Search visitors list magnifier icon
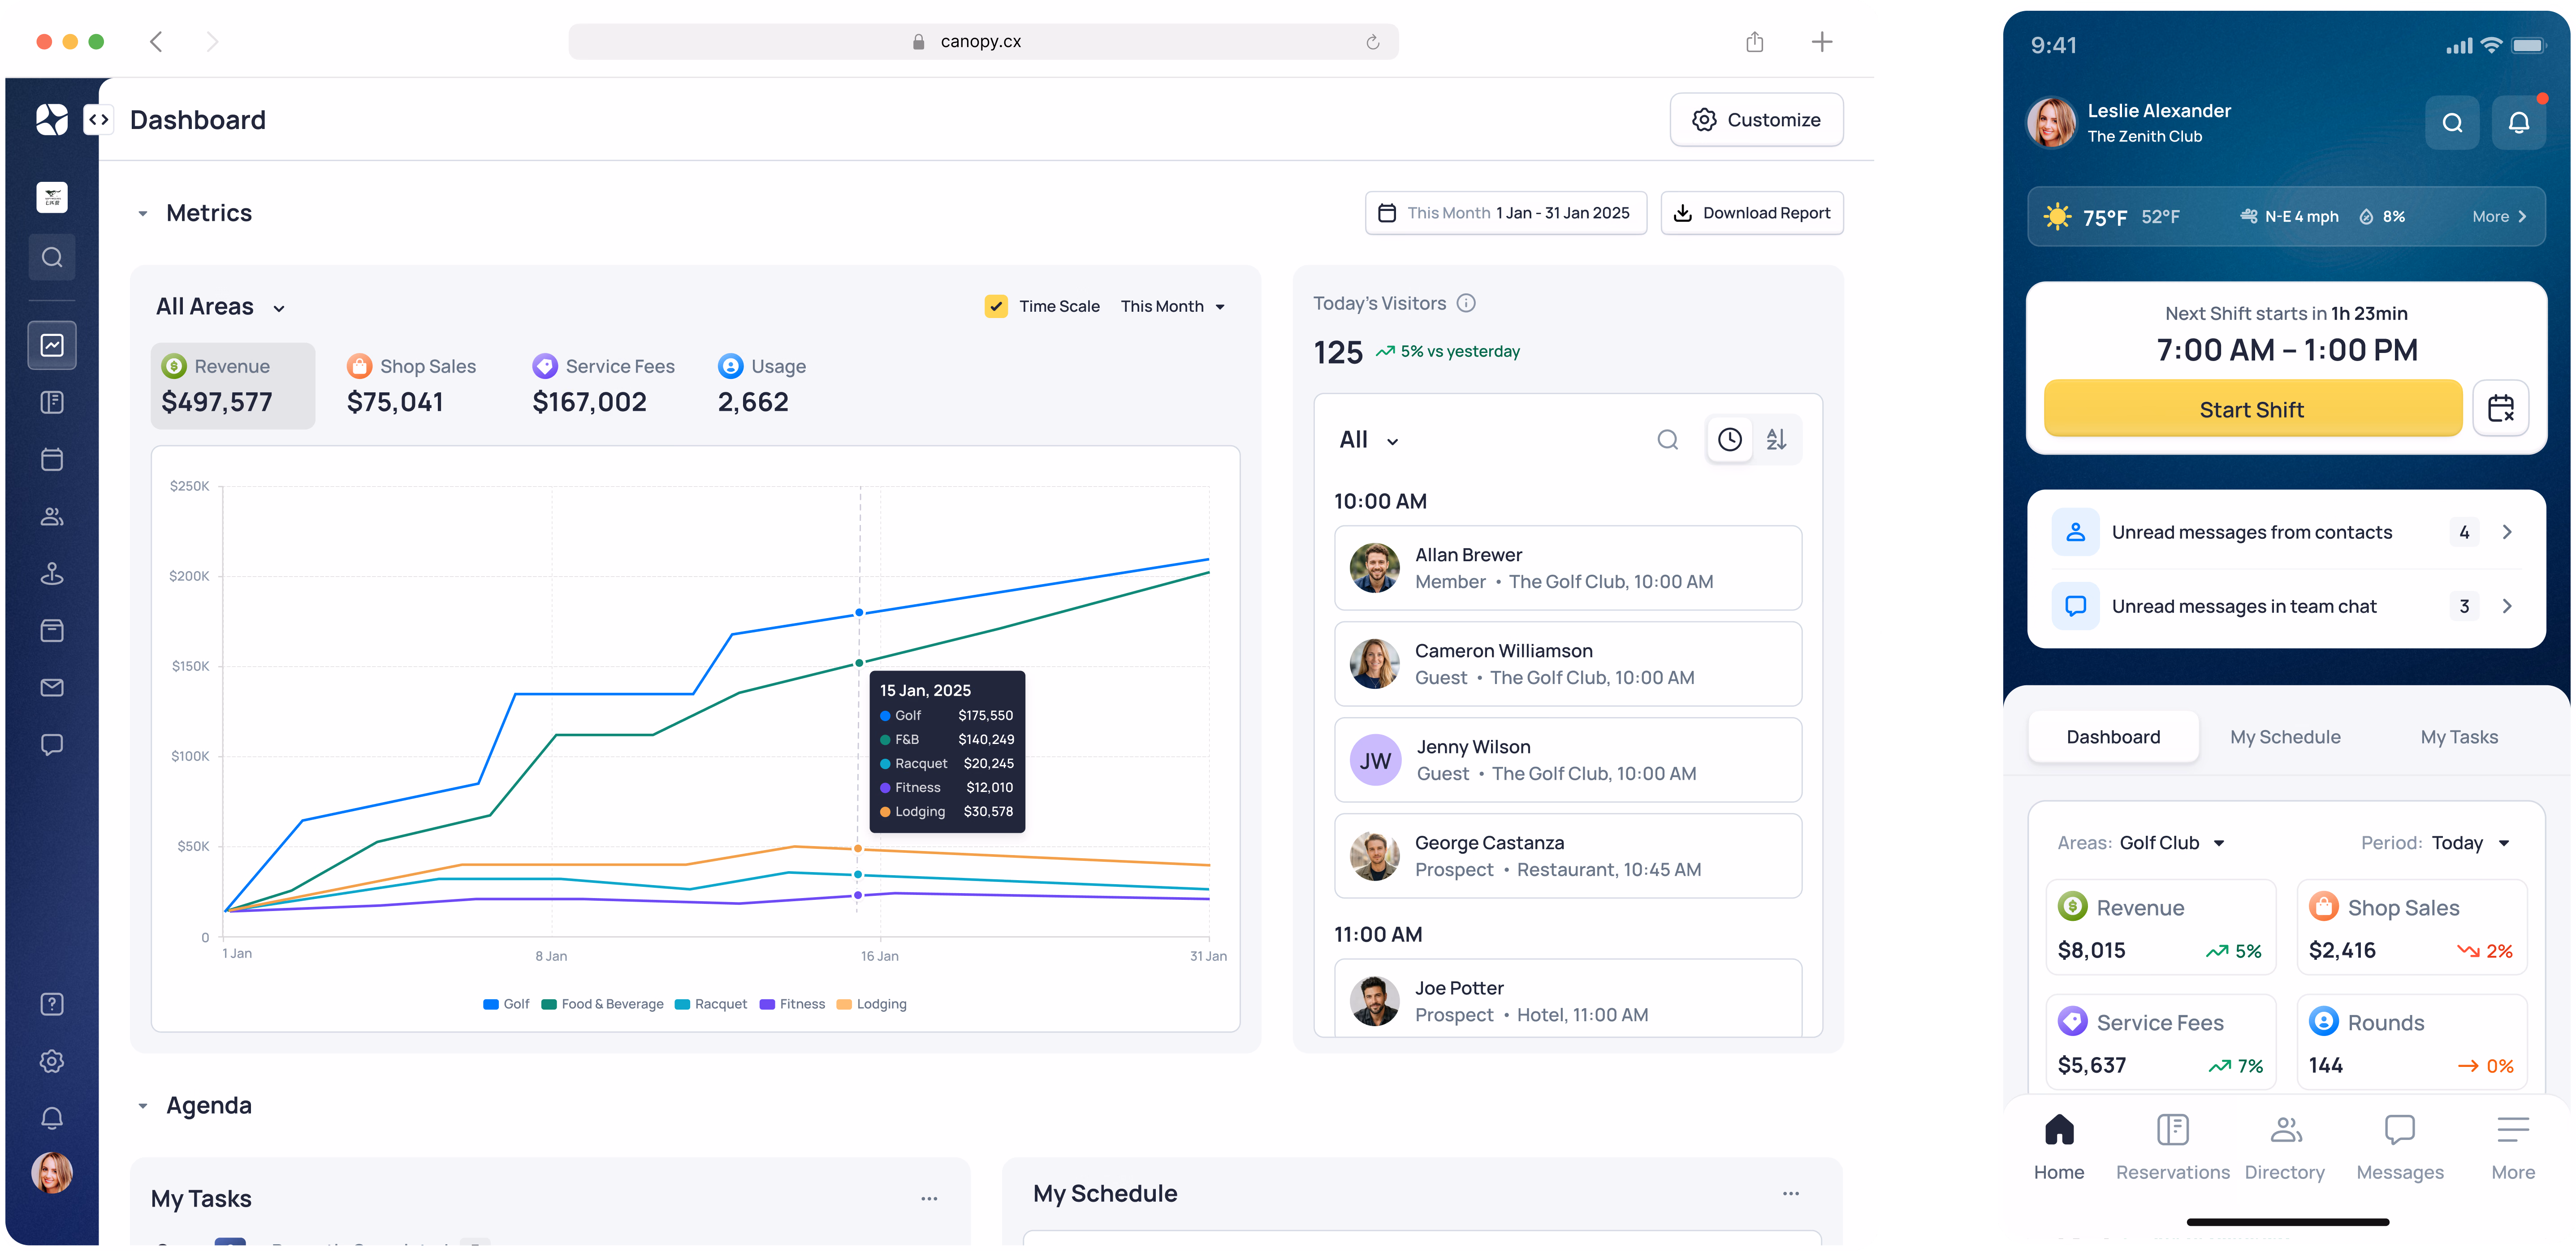Screen dimensions: 2576x1251 [x=1667, y=440]
